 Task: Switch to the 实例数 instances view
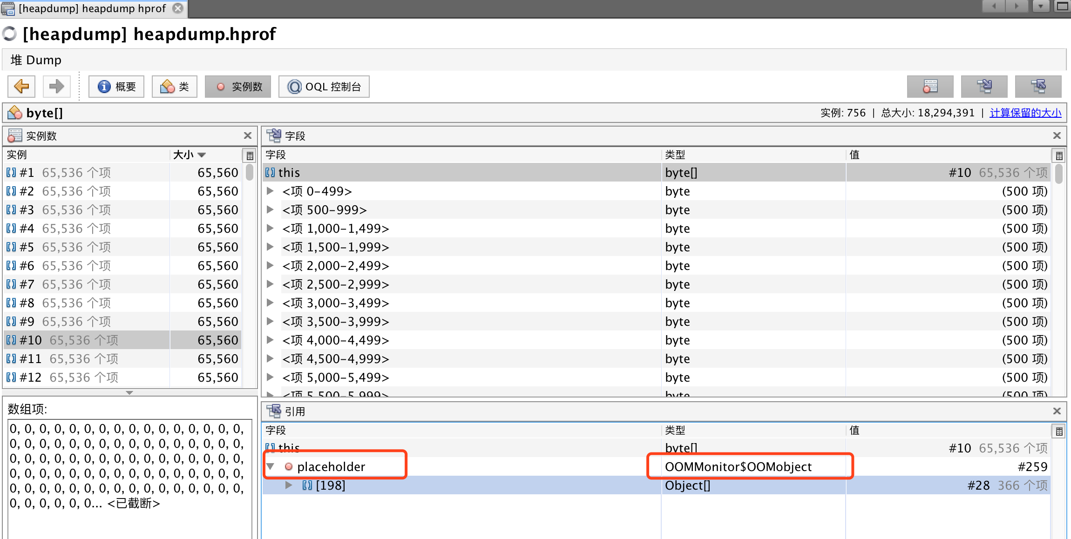click(238, 87)
